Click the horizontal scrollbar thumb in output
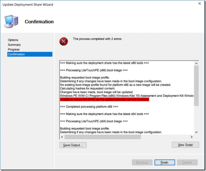 coord(103,137)
